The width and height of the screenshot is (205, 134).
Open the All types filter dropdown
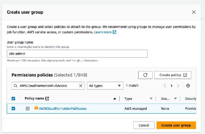(105, 86)
